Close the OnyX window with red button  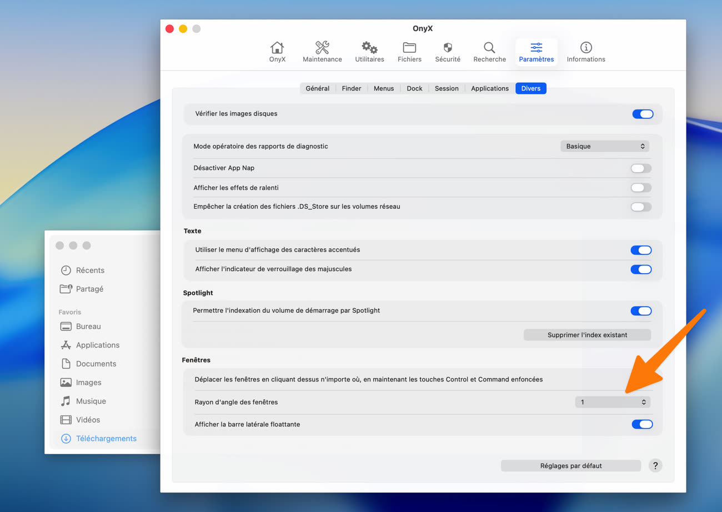(x=170, y=29)
